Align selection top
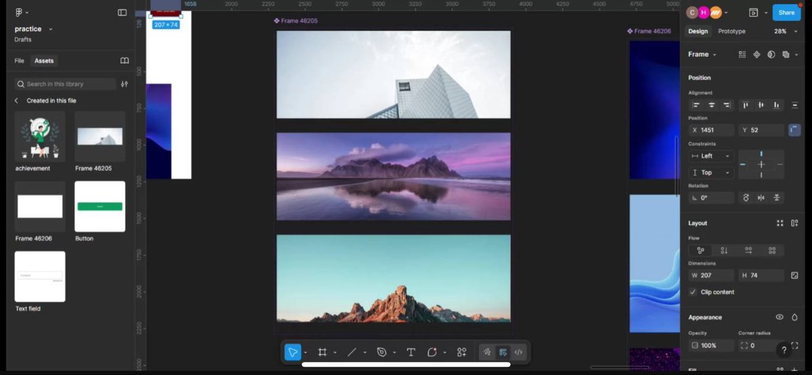 746,105
